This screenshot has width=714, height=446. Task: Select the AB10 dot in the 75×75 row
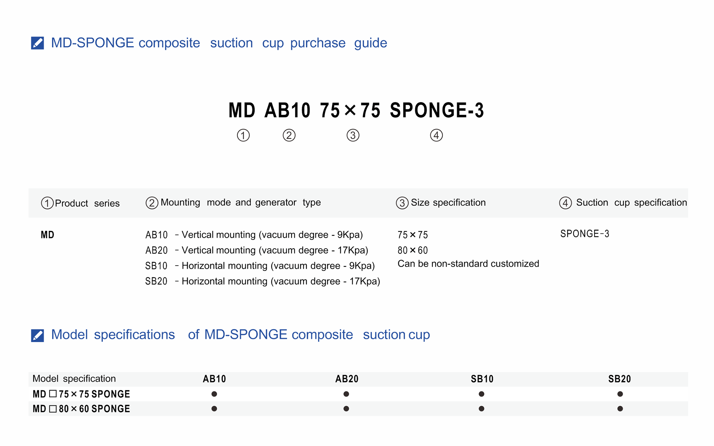(x=214, y=394)
